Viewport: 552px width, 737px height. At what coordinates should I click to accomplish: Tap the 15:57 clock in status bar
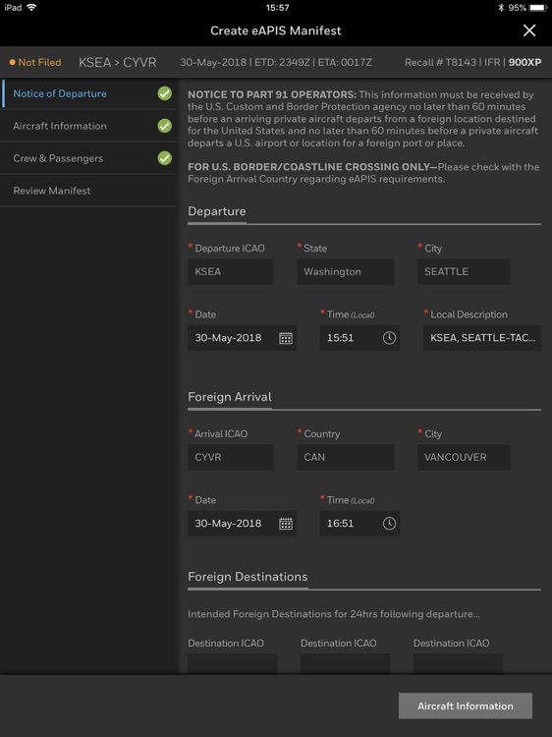[277, 8]
